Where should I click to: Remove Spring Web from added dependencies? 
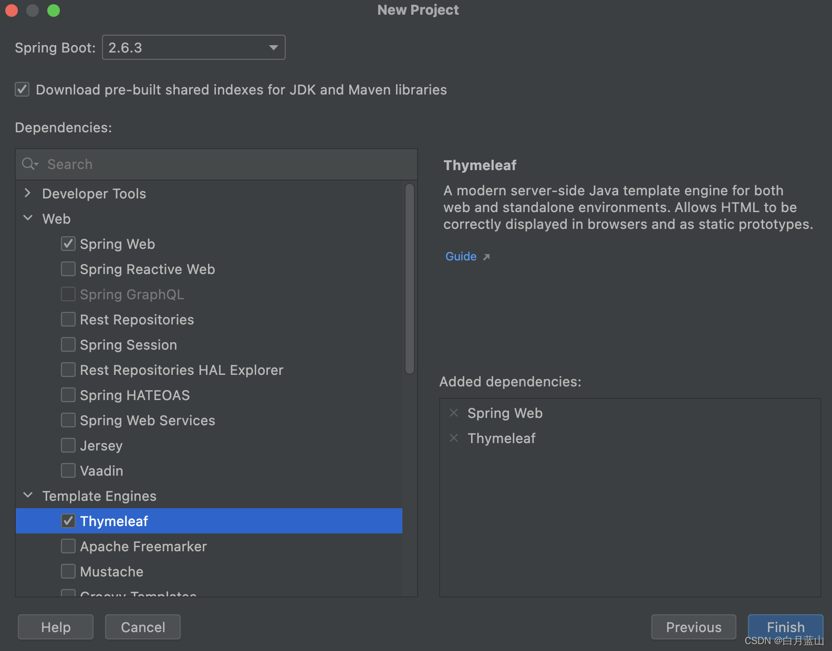(454, 413)
